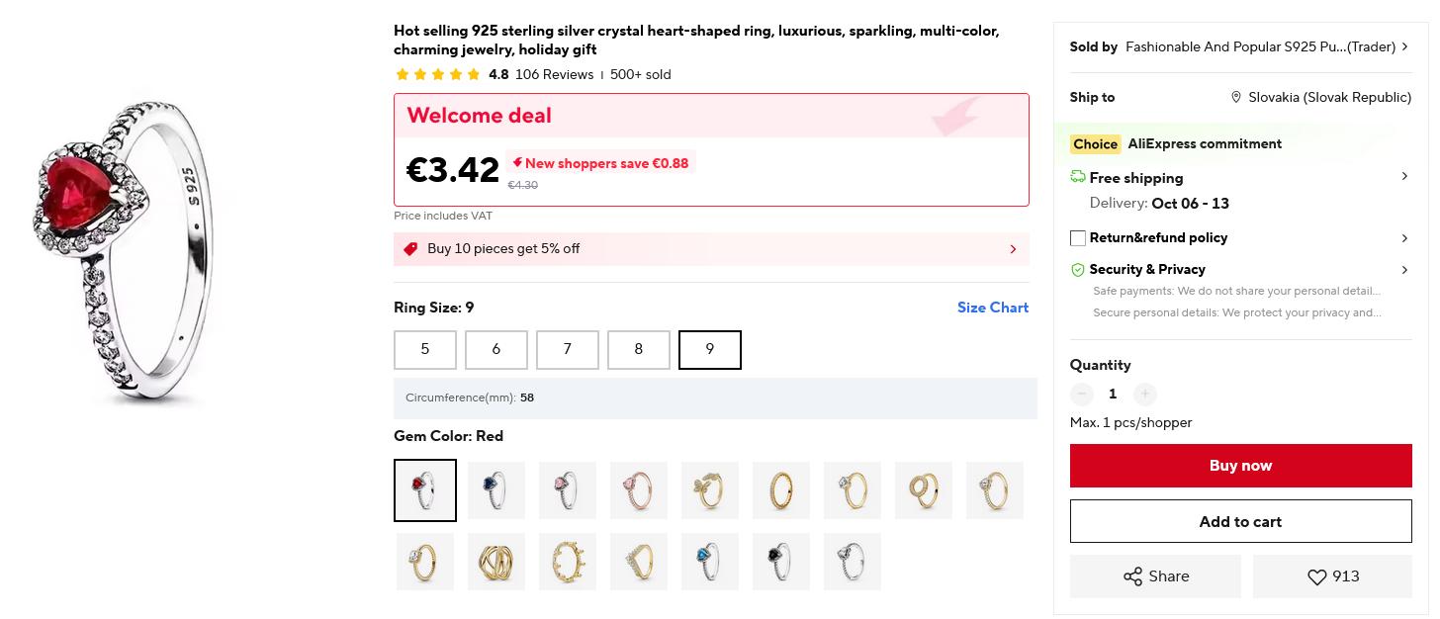Click the green shield Security & Privacy icon

(1078, 269)
